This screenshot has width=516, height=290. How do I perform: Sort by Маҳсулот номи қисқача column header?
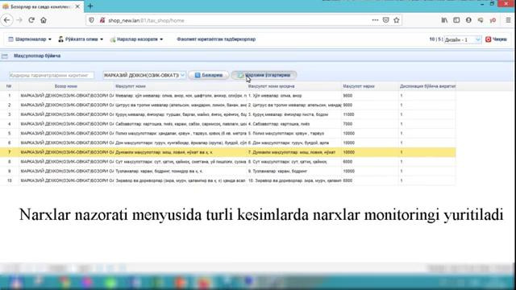coord(294,86)
